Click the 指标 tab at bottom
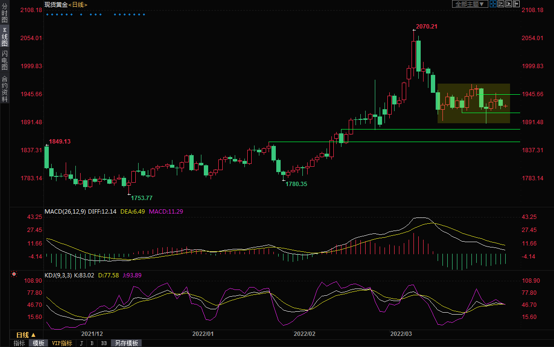Viewport: 554px width, 347px height. pyautogui.click(x=19, y=343)
